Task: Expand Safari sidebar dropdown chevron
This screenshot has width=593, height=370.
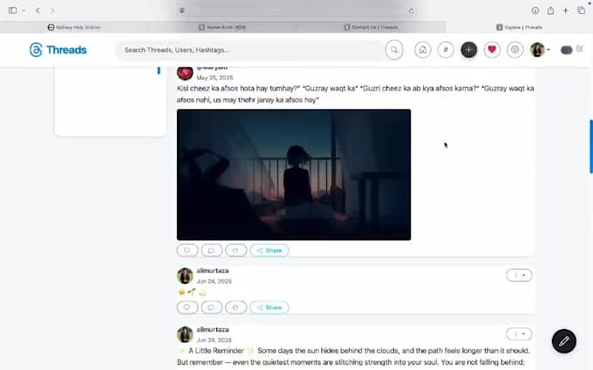Action: (24, 10)
